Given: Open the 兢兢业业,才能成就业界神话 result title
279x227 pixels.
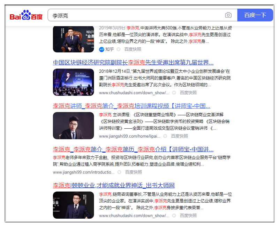Looking at the screenshot, I should tap(114, 185).
